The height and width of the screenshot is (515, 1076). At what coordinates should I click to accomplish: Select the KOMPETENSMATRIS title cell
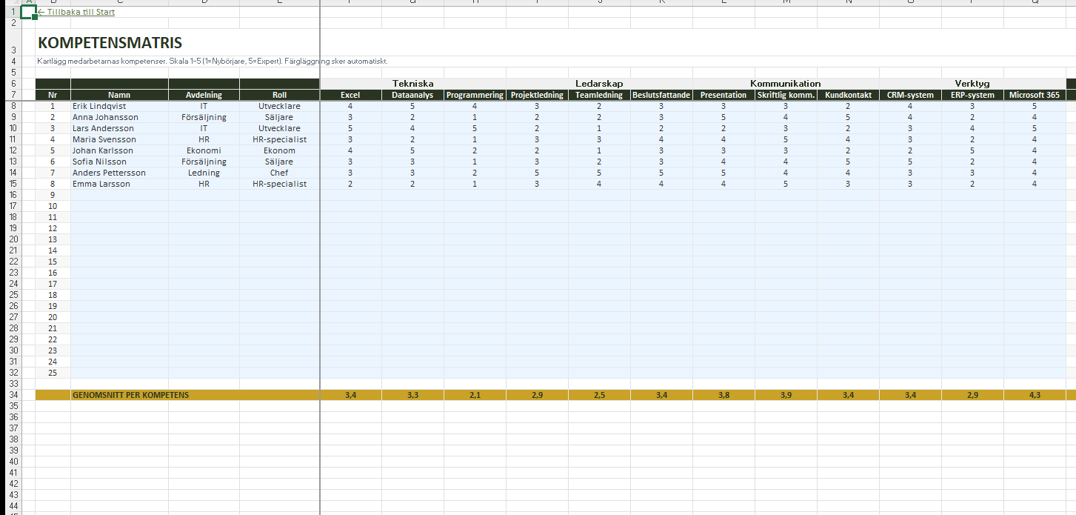[110, 43]
